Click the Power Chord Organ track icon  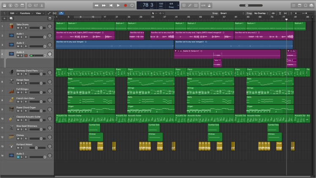point(11,110)
